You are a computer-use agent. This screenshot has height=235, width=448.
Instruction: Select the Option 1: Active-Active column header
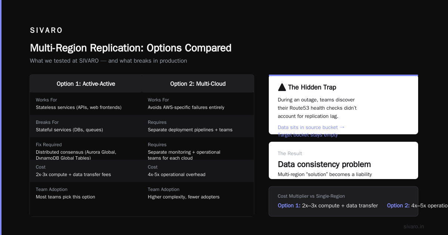[x=86, y=84]
